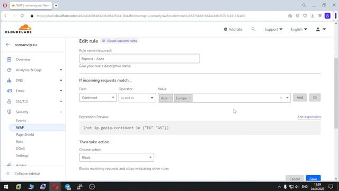This screenshot has height=191, width=339.
Task: Open the English language dropdown
Action: (299, 29)
